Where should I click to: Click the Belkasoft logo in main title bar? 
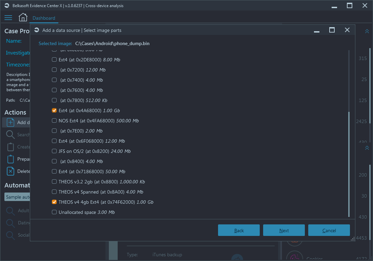click(7, 5)
